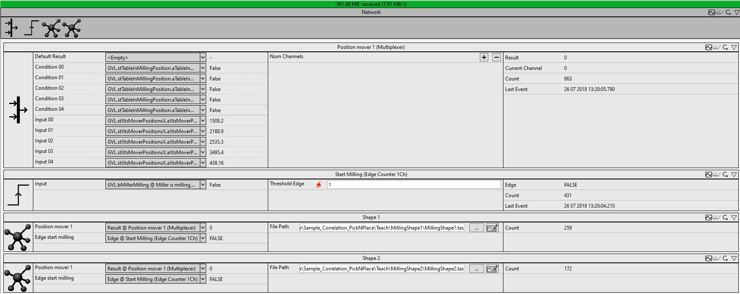Select the Multiplexer icon in Network toolbar

click(x=11, y=28)
